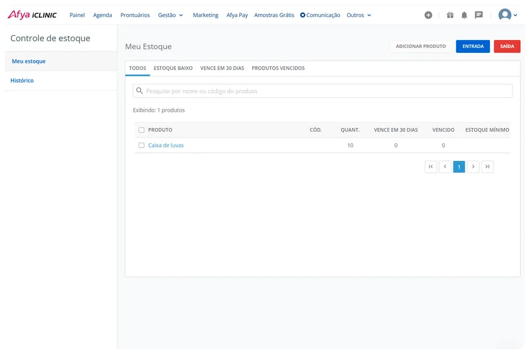Open the Prontuários menu item

pyautogui.click(x=135, y=15)
